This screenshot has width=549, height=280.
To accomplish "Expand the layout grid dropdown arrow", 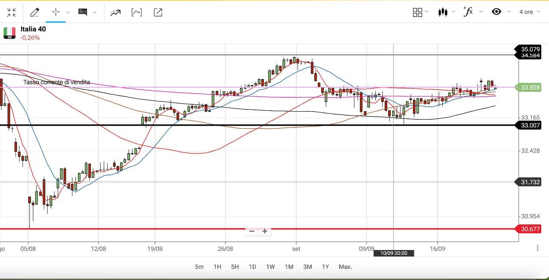I will pyautogui.click(x=426, y=12).
